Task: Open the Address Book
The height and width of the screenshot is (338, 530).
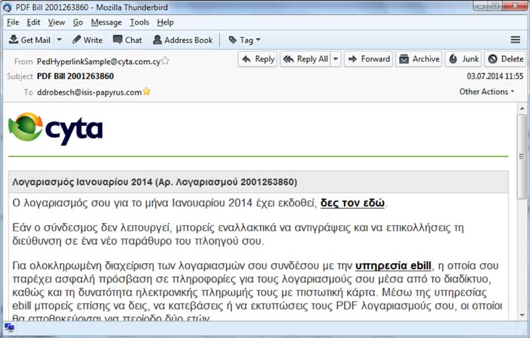Action: (x=183, y=40)
